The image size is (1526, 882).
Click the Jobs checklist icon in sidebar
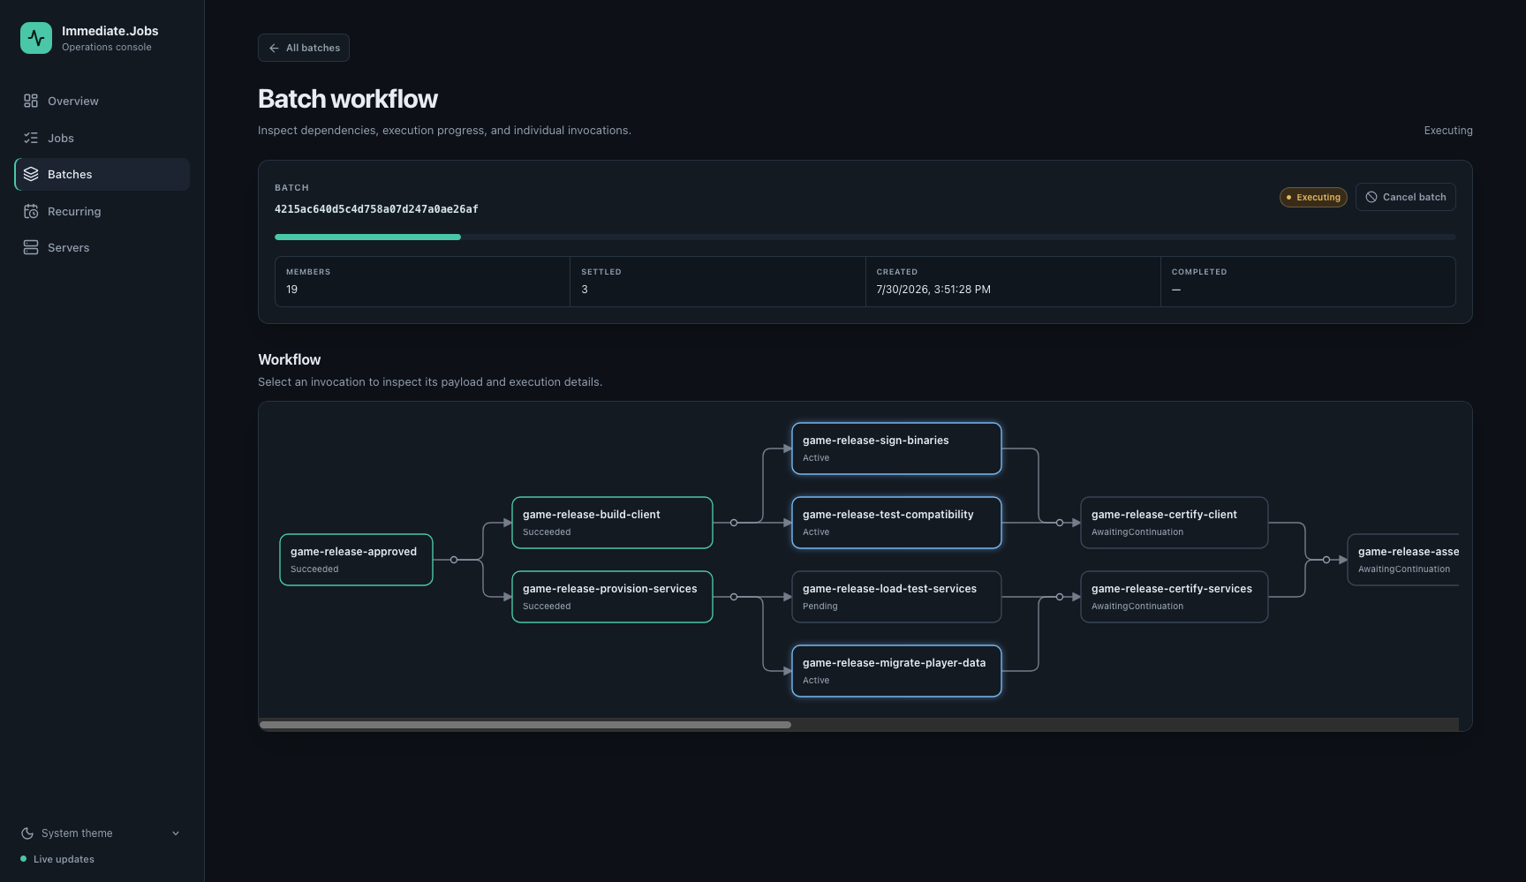[31, 138]
